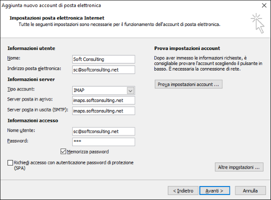Screen dimensions: 271x200
Task: Open Altre impostazioni settings
Action: click(x=239, y=167)
